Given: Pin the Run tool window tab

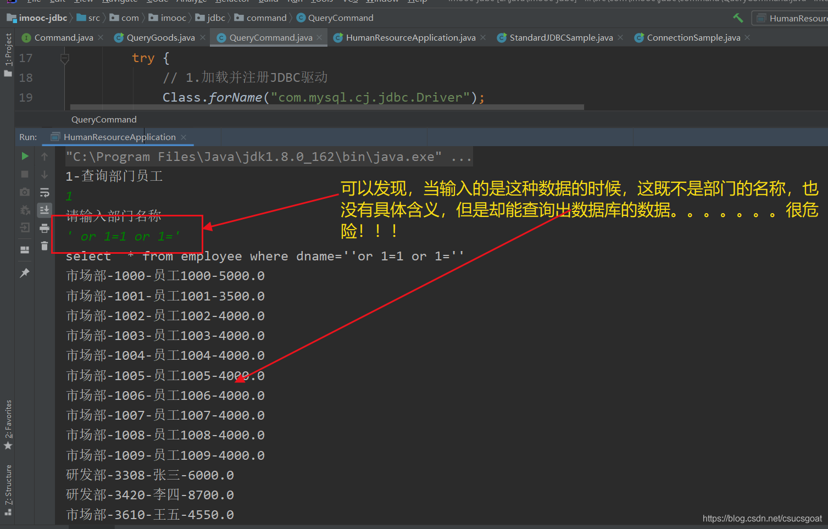Looking at the screenshot, I should [x=24, y=272].
